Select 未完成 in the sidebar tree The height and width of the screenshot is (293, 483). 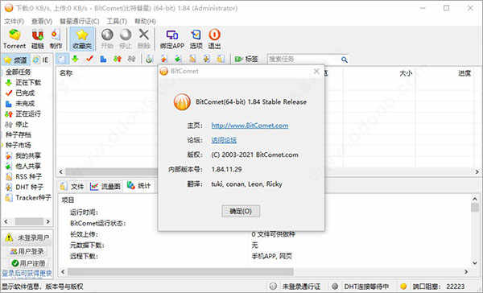pyautogui.click(x=25, y=104)
